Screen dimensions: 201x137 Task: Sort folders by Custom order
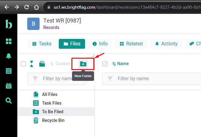click(60, 64)
